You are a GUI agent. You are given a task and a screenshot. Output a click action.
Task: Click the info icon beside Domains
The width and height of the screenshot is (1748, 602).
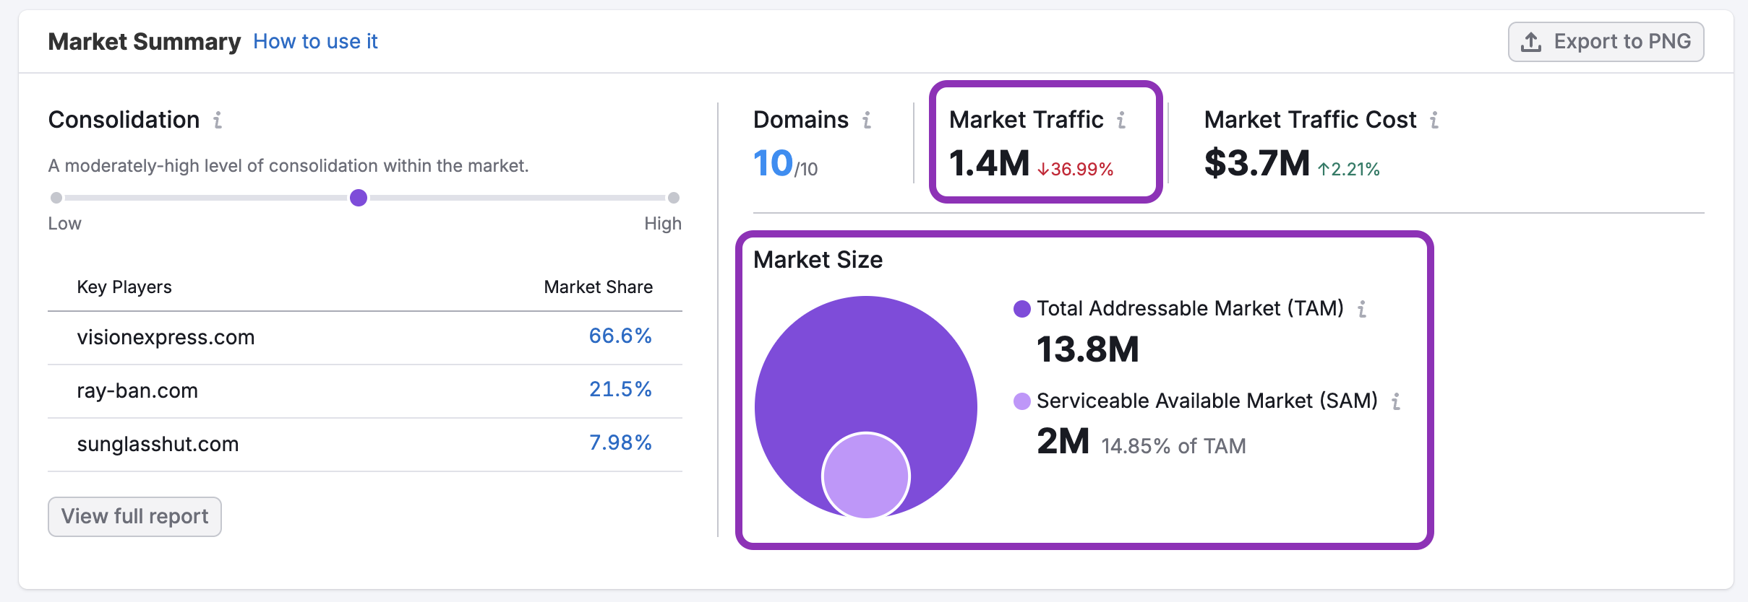click(x=866, y=120)
